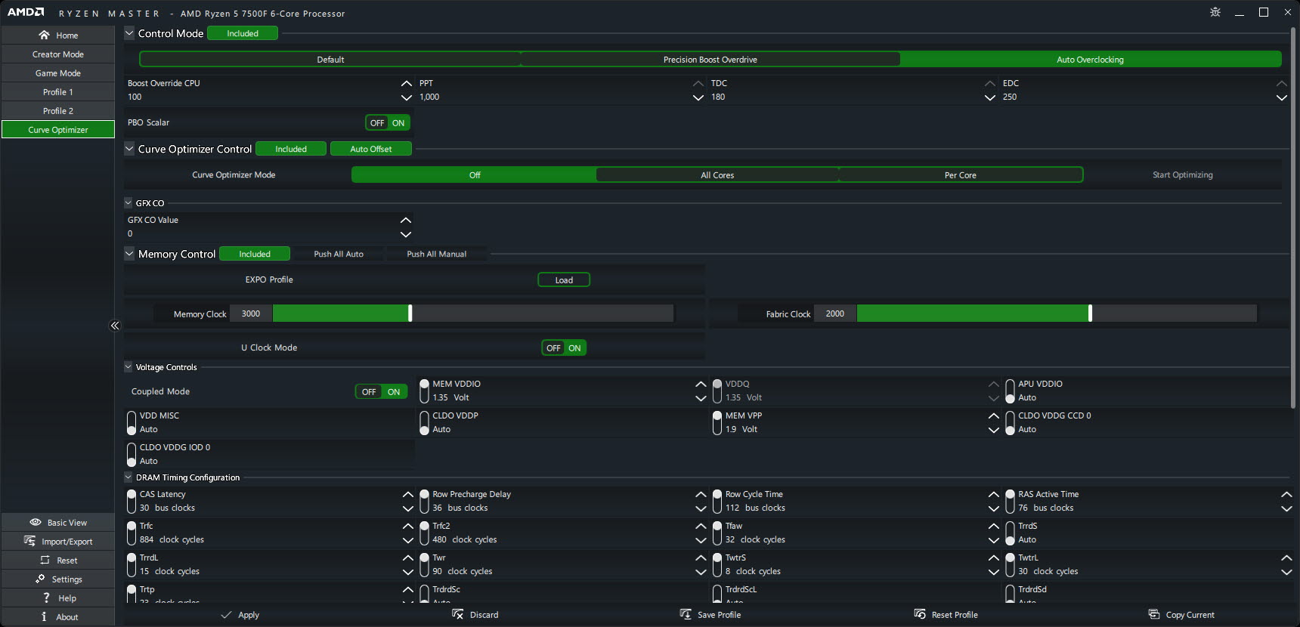Click the Fabric Clock value field 2000
Viewport: 1300px width, 627px height.
(x=835, y=313)
